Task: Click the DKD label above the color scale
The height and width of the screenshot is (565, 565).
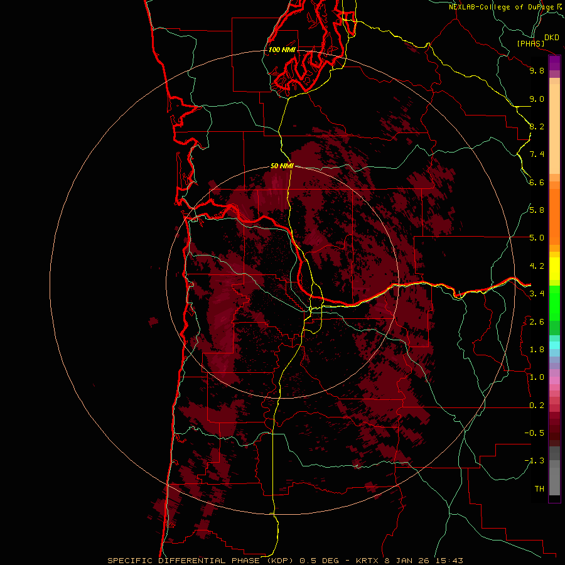Action: 552,38
